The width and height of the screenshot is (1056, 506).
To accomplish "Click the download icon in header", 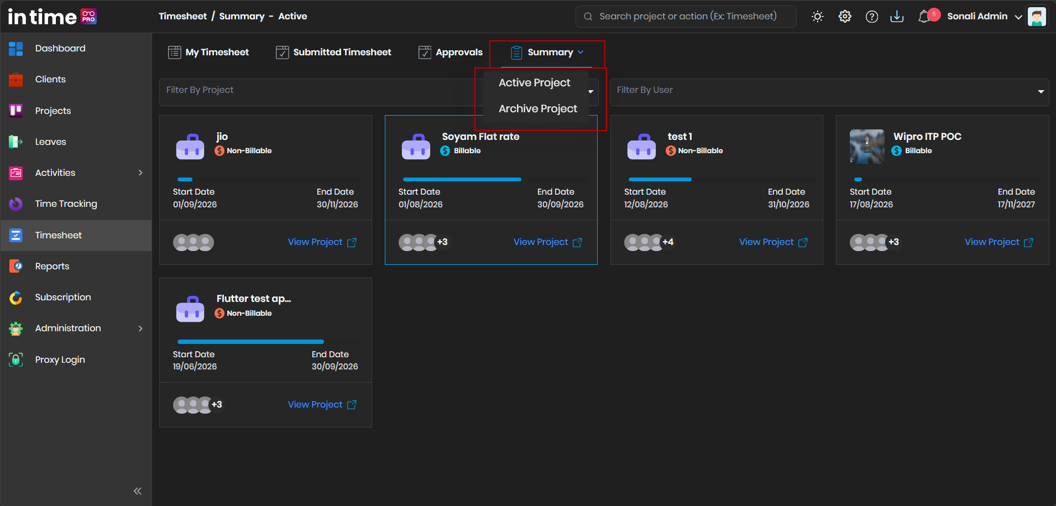I will [897, 17].
